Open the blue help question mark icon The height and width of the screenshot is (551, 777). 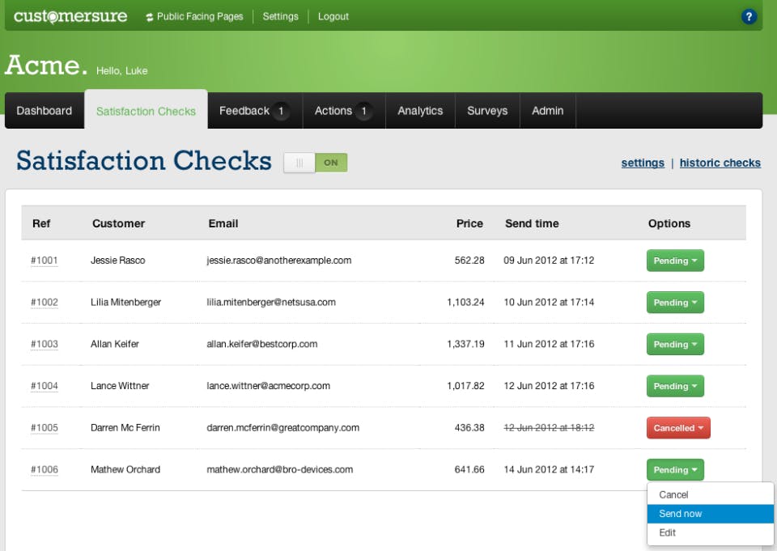point(748,16)
